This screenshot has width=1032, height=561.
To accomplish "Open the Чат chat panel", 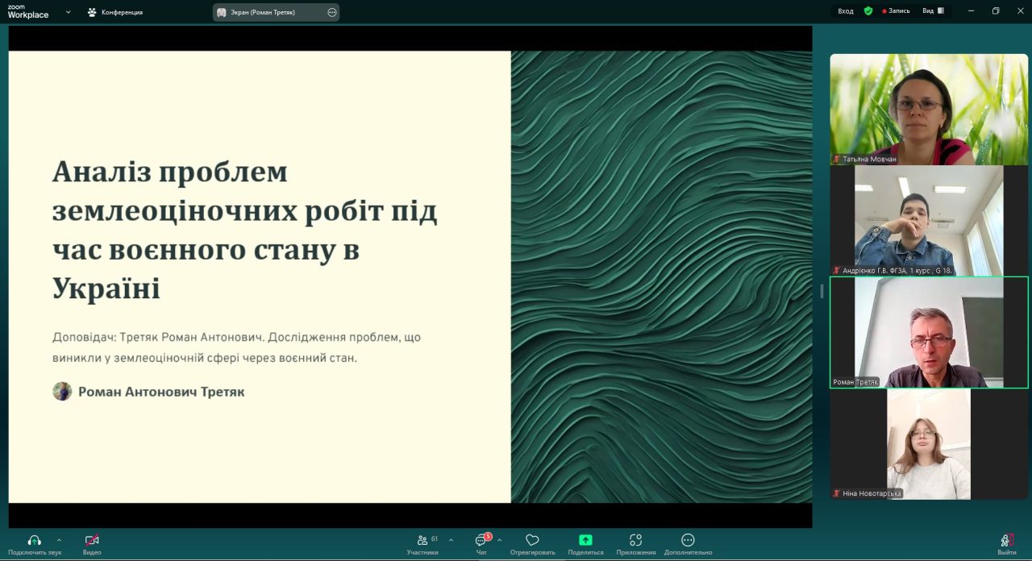I will coord(481,540).
